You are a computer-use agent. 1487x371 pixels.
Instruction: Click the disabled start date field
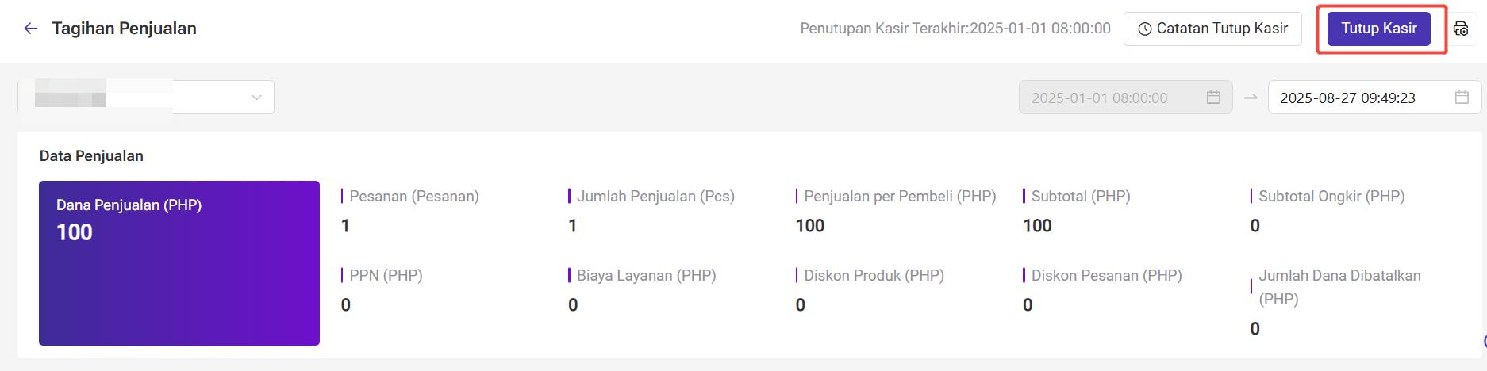[x=1125, y=97]
